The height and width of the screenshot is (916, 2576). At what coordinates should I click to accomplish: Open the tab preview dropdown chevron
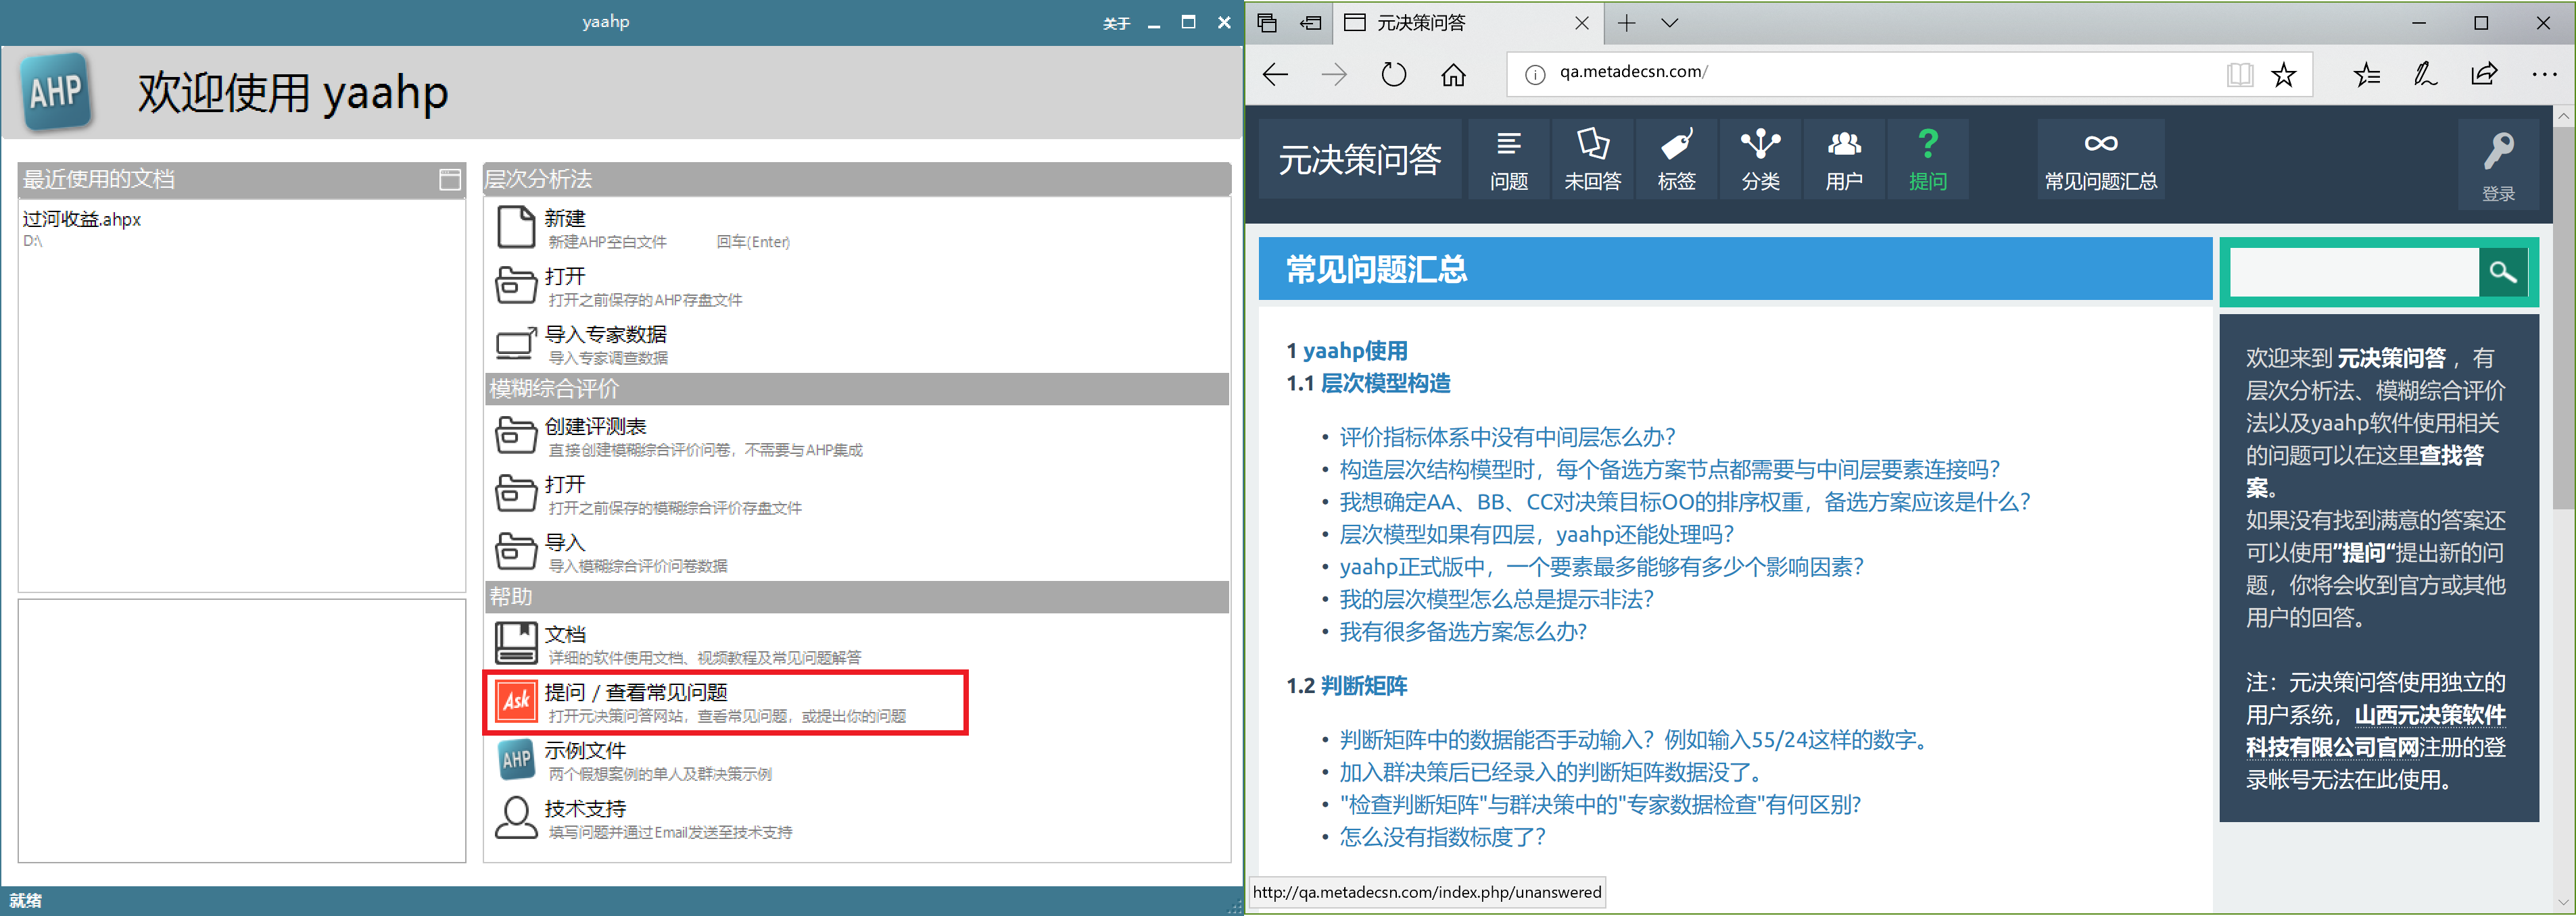coord(1669,22)
